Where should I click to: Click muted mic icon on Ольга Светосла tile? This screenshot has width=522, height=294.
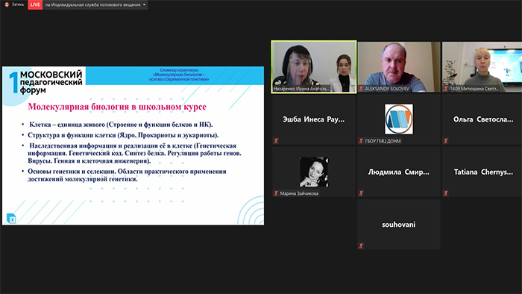pyautogui.click(x=446, y=141)
